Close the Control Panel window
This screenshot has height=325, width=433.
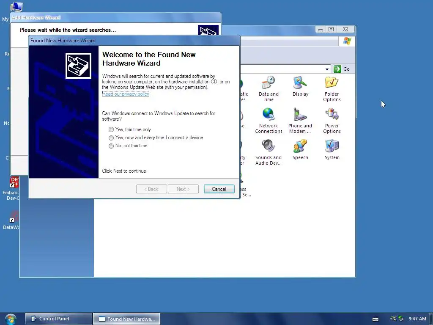coord(345,29)
